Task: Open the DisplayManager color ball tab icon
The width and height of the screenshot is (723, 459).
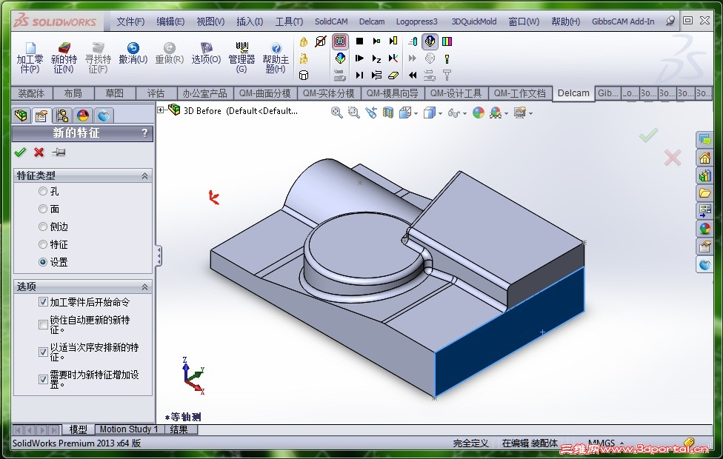Action: coord(82,115)
